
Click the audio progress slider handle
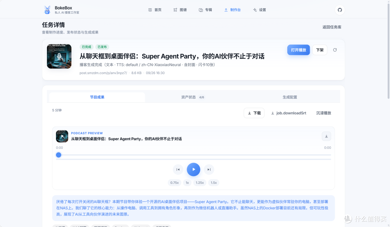coord(58,155)
